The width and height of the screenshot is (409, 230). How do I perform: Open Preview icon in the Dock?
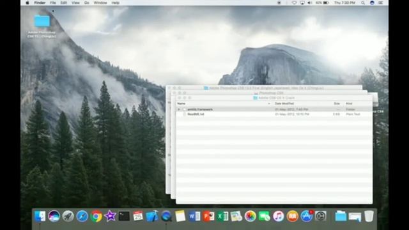tap(236, 216)
